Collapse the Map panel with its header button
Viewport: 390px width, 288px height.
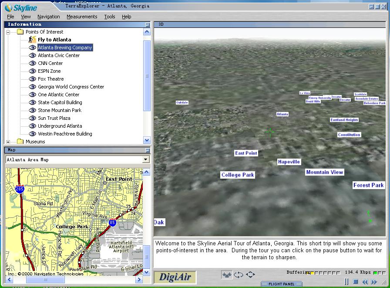coord(148,150)
